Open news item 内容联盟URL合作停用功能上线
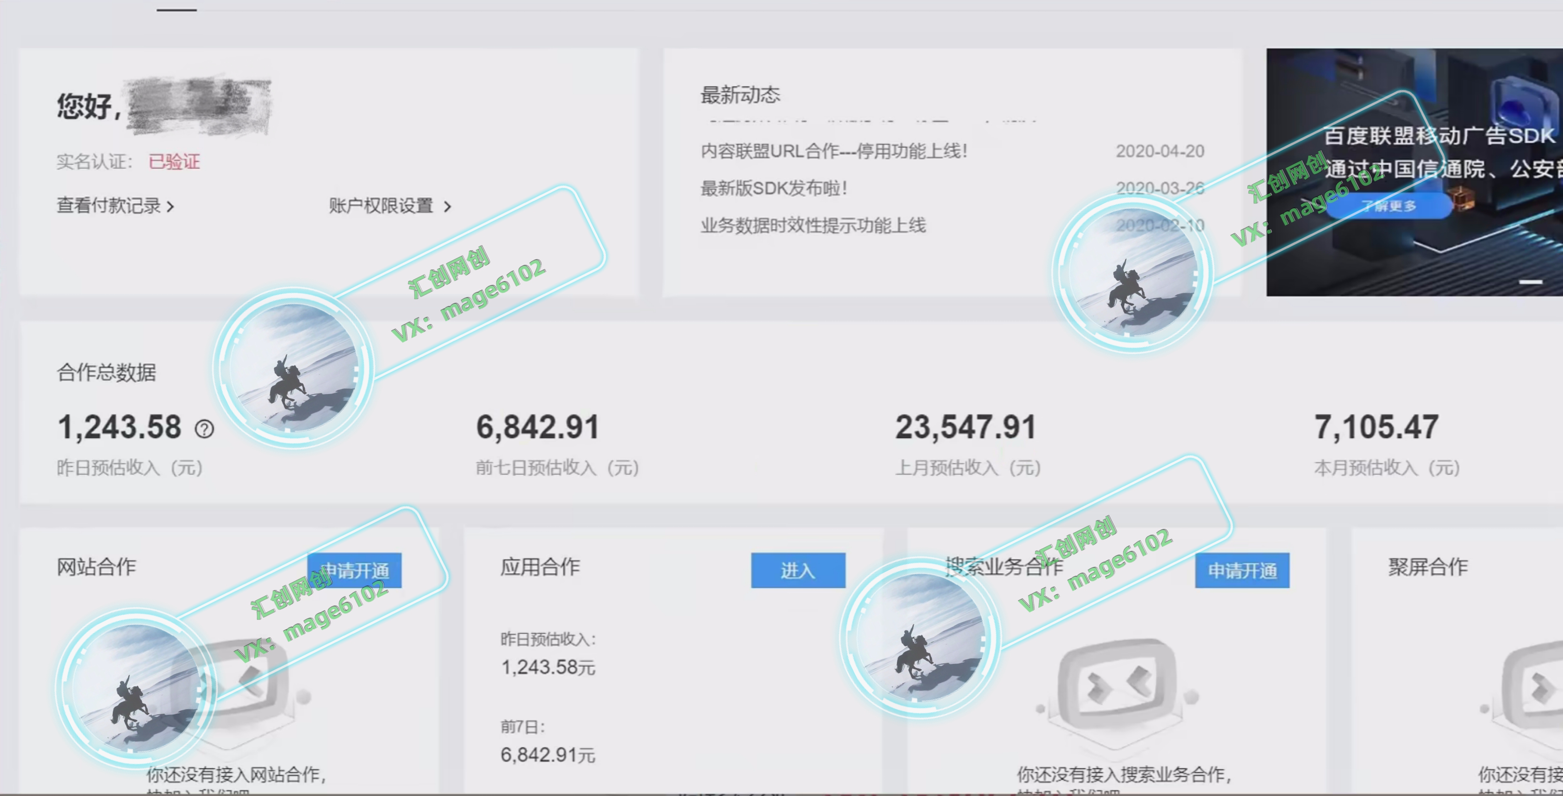1563x796 pixels. tap(834, 152)
